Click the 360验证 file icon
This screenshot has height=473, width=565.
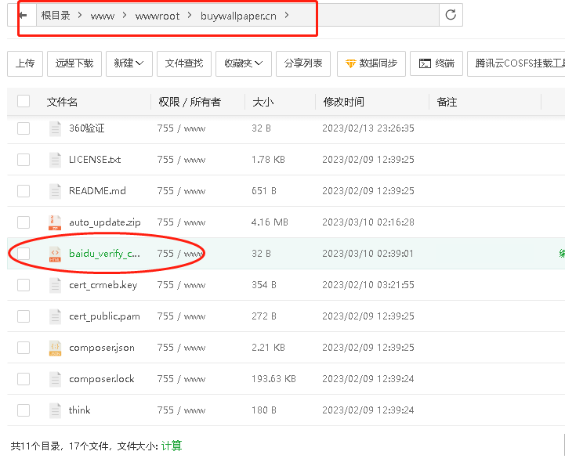(55, 128)
